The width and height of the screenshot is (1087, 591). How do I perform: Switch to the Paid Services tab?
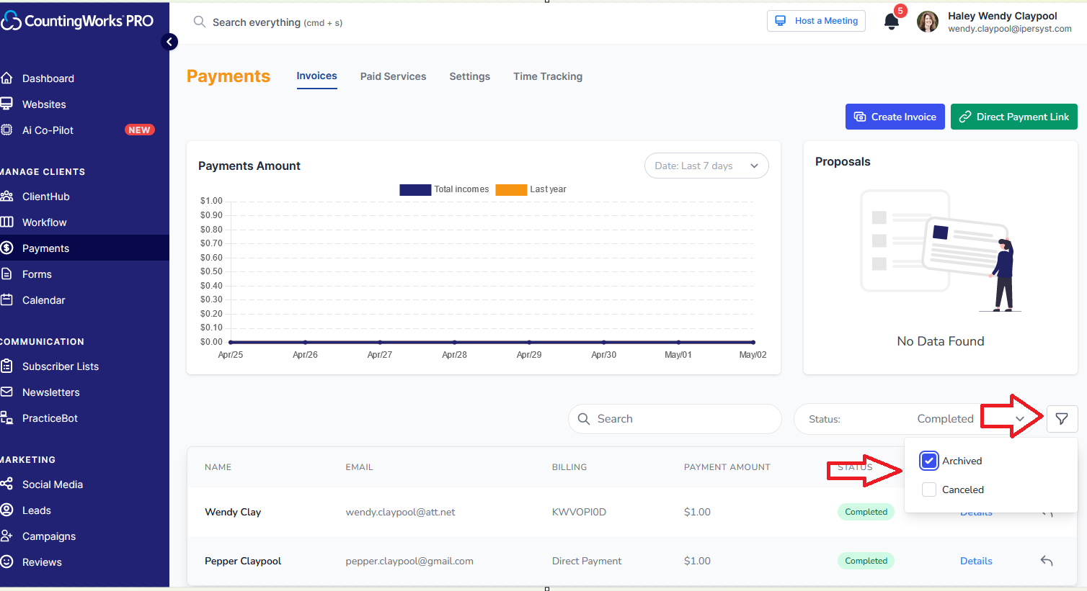click(x=393, y=76)
